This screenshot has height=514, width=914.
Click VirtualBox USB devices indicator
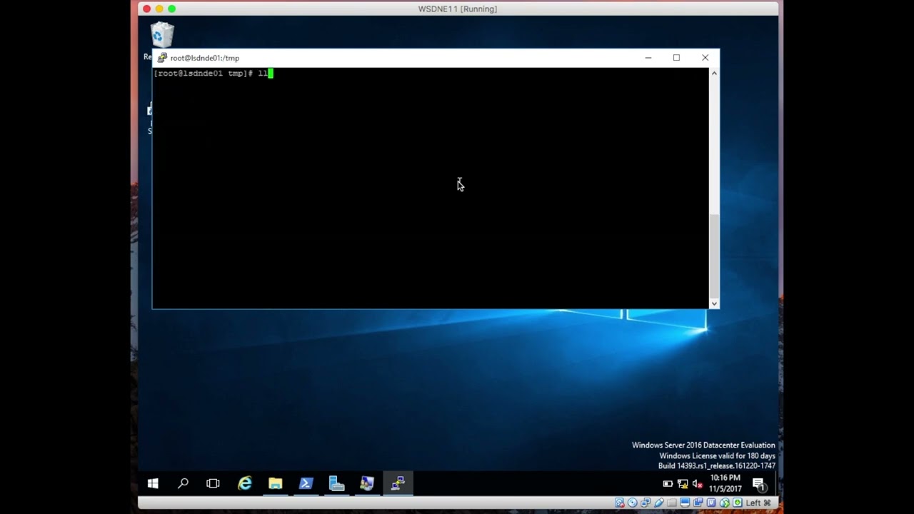pos(659,503)
